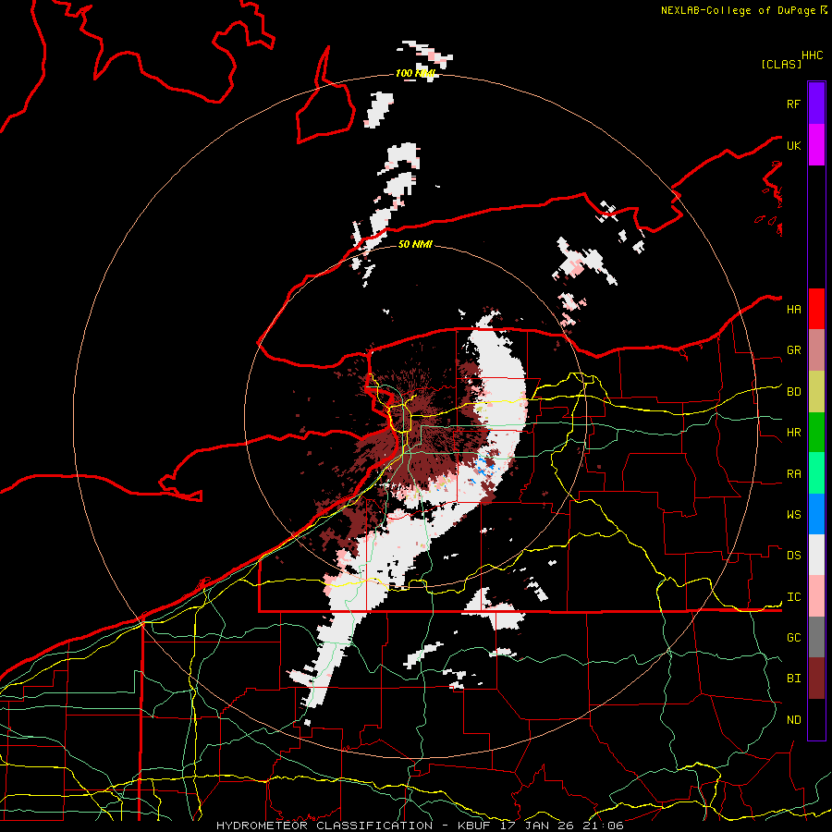This screenshot has height=832, width=832.
Task: Select the IC pink legend swatch
Action: click(x=816, y=596)
